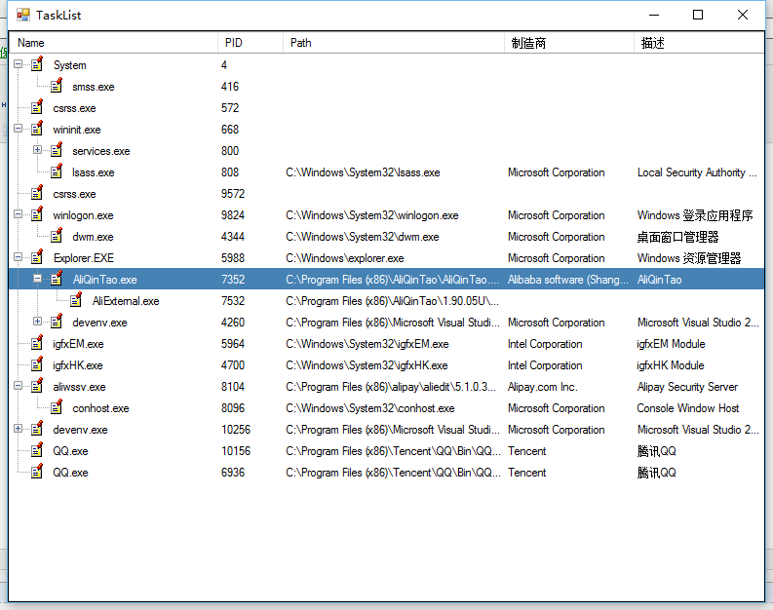This screenshot has height=610, width=773.
Task: Click the lsass.exe process icon
Action: [57, 172]
